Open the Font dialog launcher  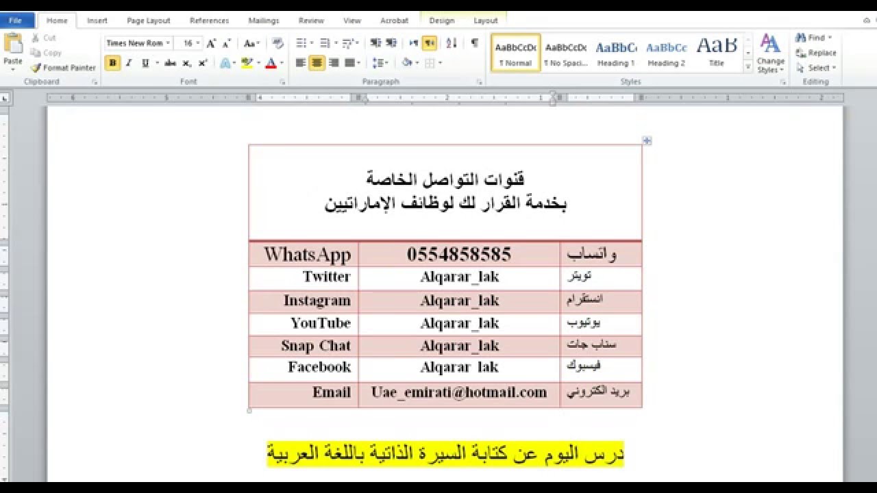(282, 82)
